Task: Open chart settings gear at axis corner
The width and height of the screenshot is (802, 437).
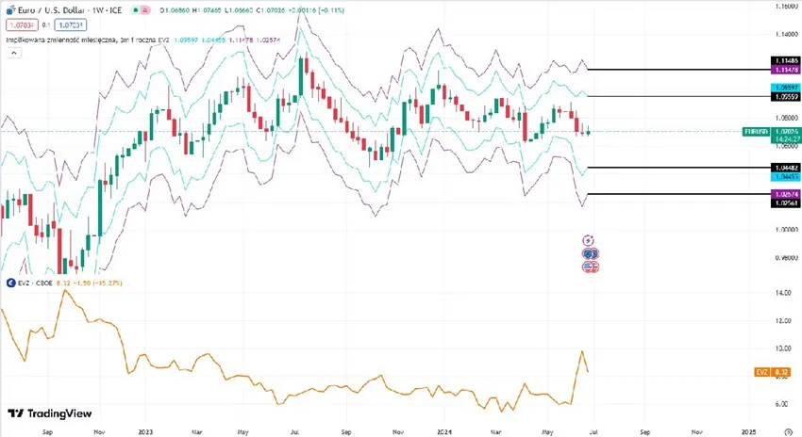Action: (x=788, y=432)
